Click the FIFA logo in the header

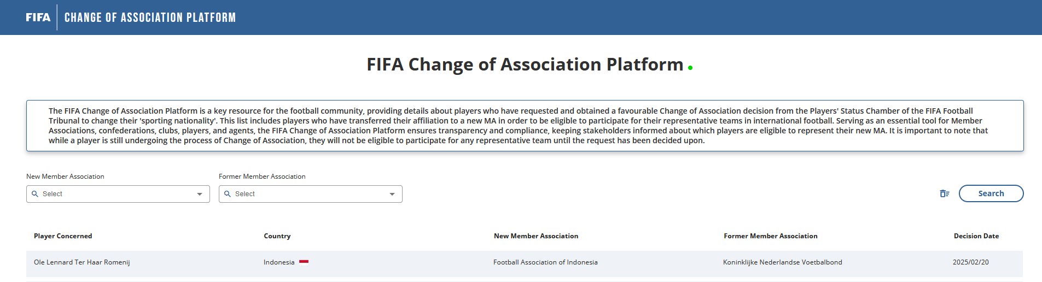(x=38, y=17)
